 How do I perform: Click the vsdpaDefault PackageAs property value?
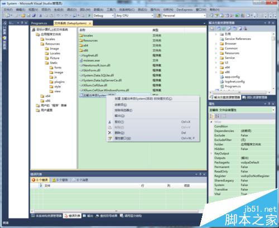250,162
